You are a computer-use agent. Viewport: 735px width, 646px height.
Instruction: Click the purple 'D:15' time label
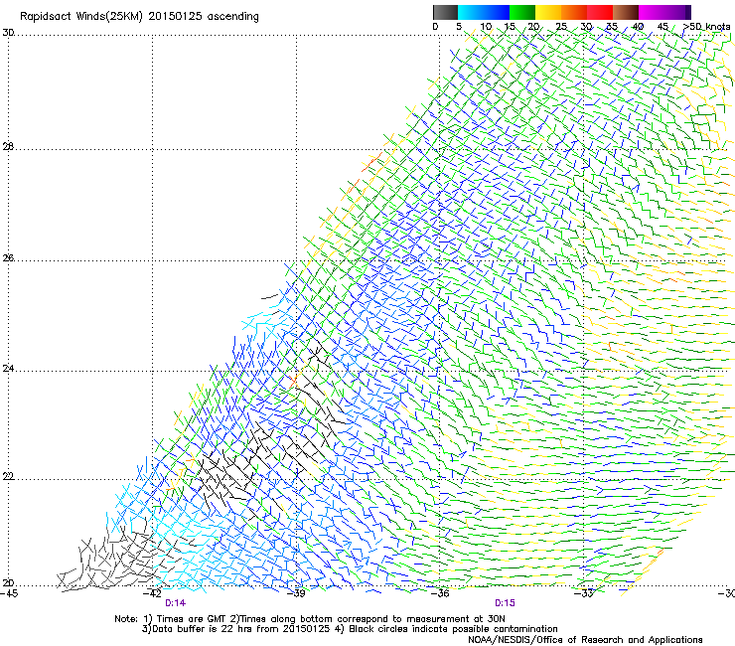(x=505, y=603)
